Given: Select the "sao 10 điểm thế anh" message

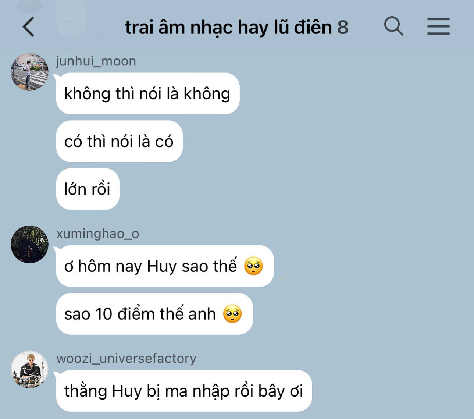Looking at the screenshot, I should tap(154, 314).
